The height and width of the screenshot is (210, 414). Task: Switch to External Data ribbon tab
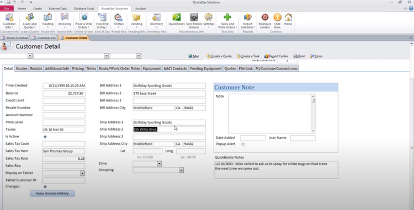(x=57, y=8)
